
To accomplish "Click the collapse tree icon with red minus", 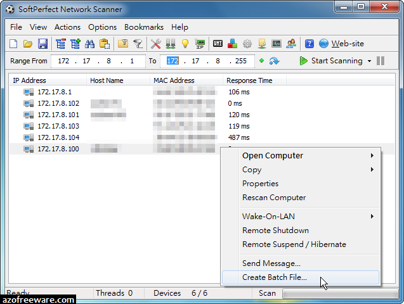I will pos(60,44).
